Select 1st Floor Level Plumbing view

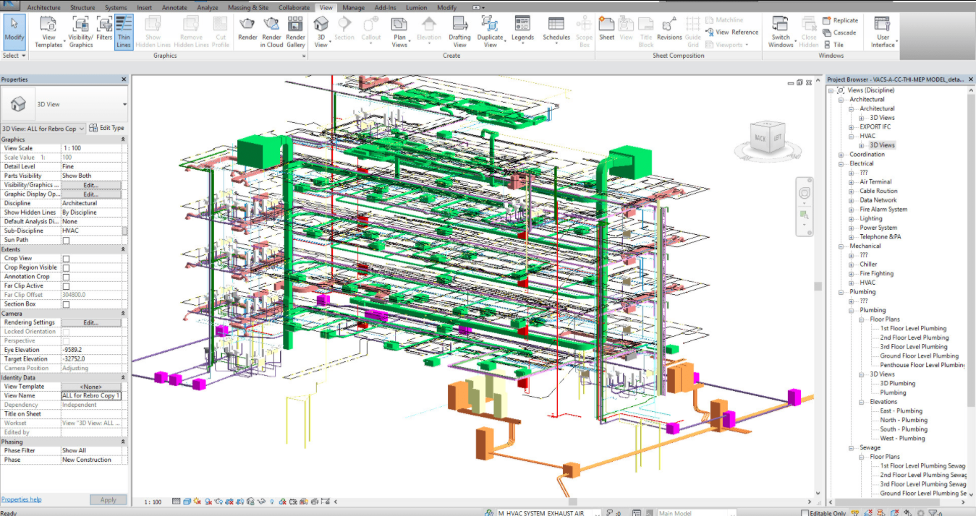point(914,329)
